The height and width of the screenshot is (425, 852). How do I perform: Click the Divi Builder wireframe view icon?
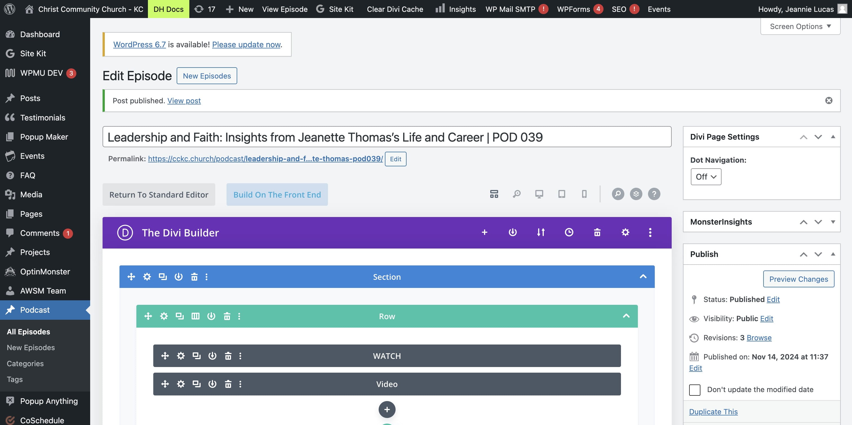click(x=494, y=194)
